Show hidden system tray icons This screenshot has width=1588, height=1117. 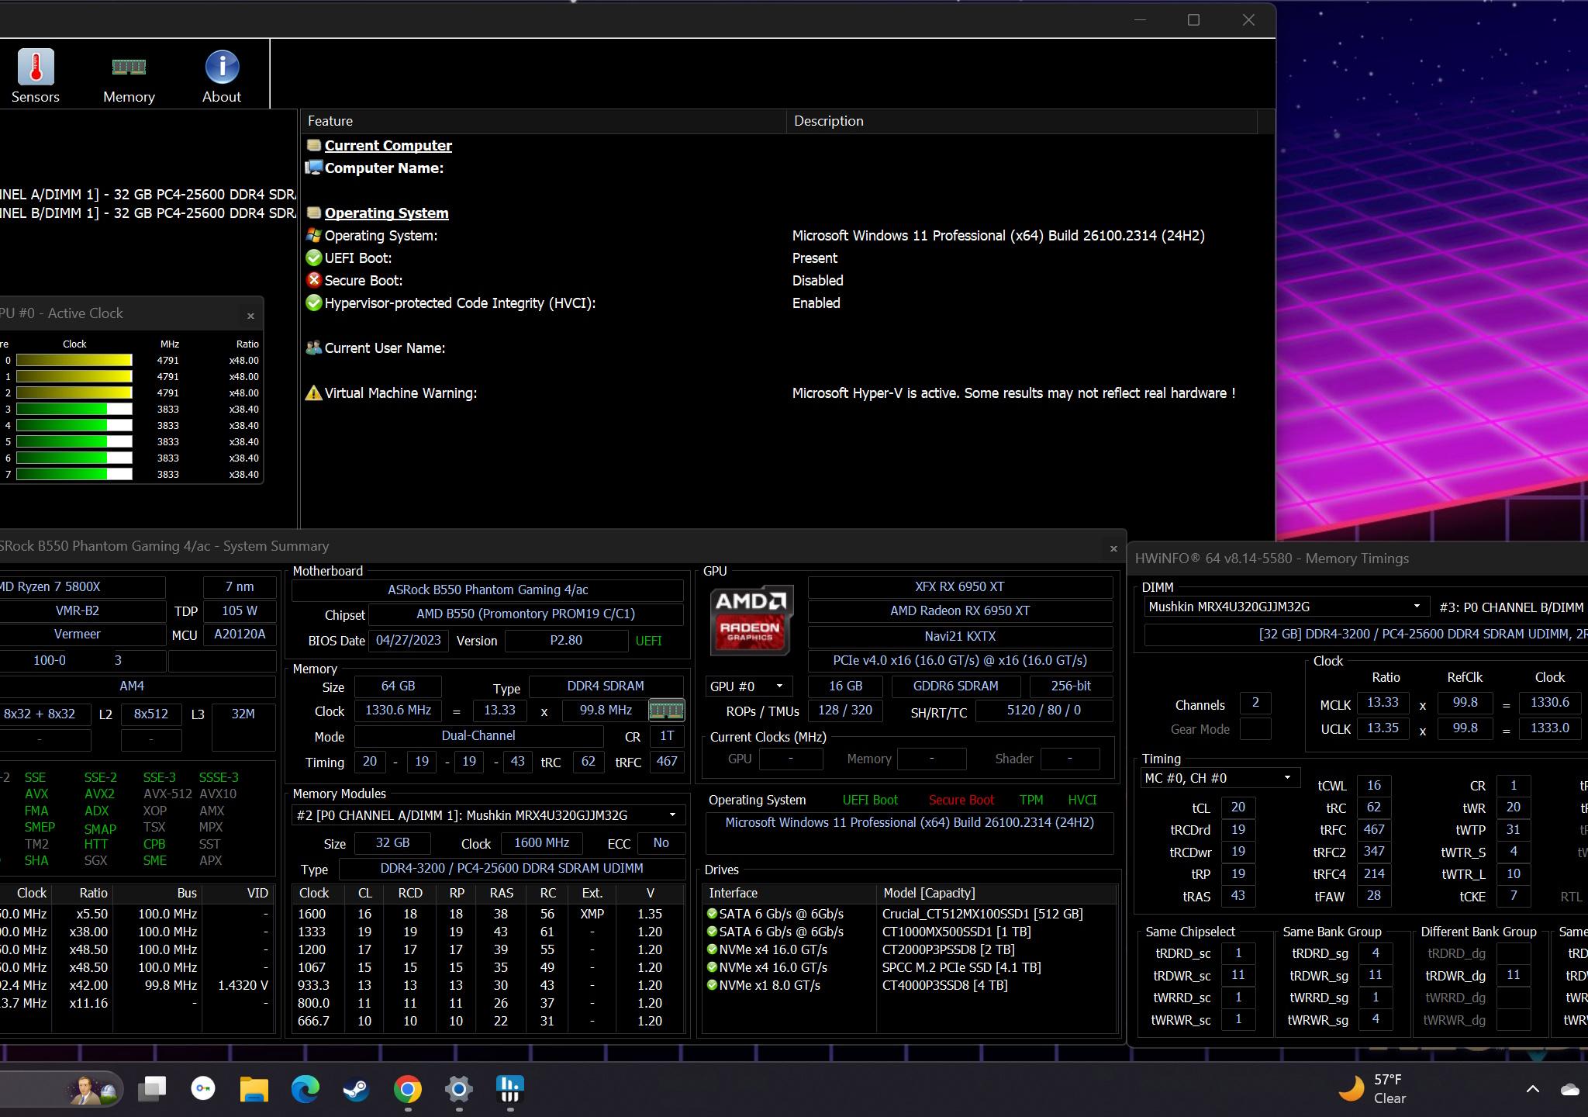(1533, 1089)
